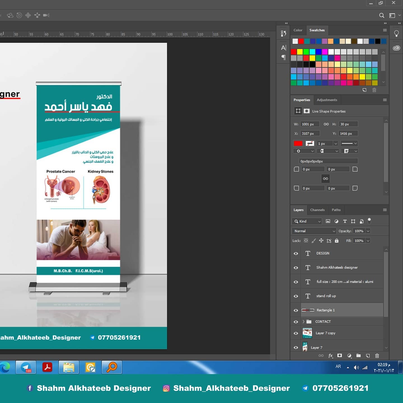Add a layer mask from Layers footer
The height and width of the screenshot is (403, 403).
(x=339, y=356)
